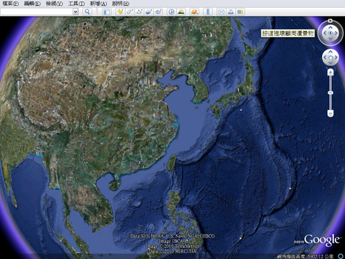Open the 檔案(F) menu
The width and height of the screenshot is (345, 259).
[10, 3]
